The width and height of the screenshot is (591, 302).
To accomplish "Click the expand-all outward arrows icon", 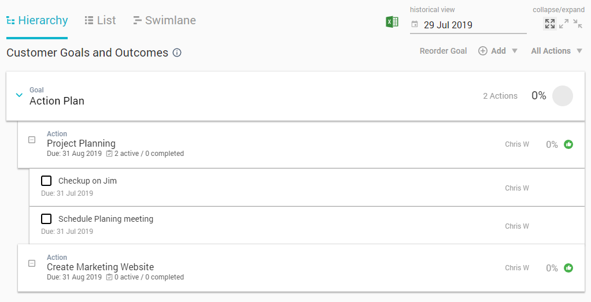I will click(x=564, y=24).
